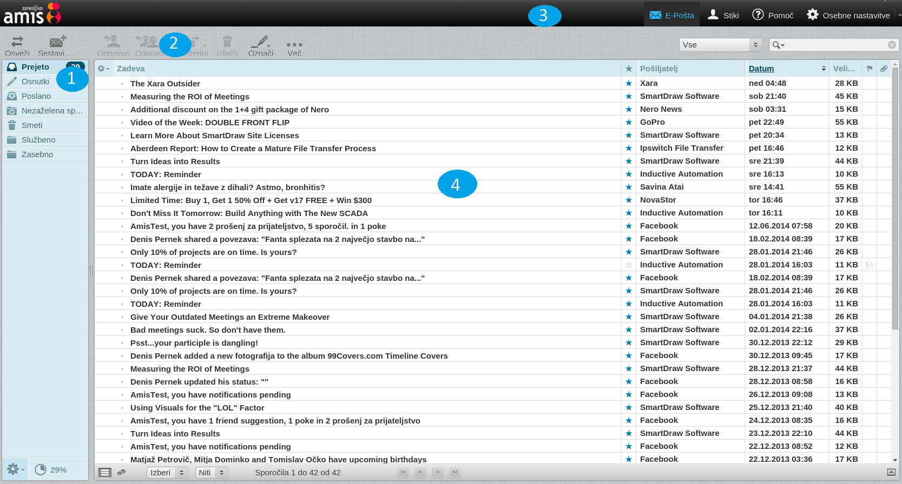Open list options gear dropdown
This screenshot has height=484, width=902.
103,69
